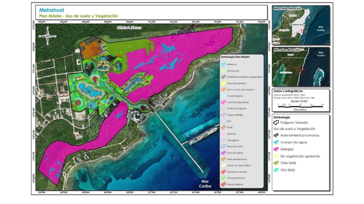Click the Áreas medicas red swatch

(223, 184)
